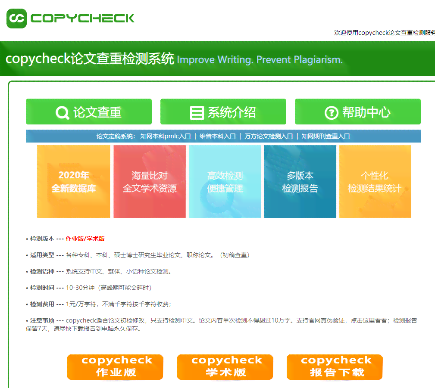
Task: Open the 系统介绍 page
Action: (223, 112)
